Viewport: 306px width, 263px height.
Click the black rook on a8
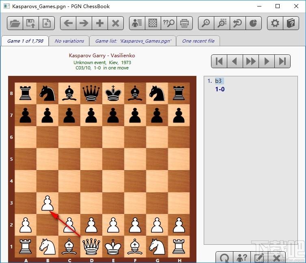coord(26,93)
